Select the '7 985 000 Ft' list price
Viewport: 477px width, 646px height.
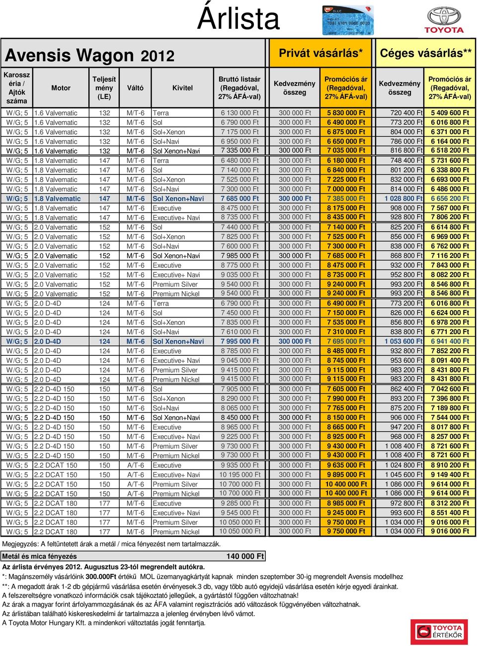click(240, 255)
